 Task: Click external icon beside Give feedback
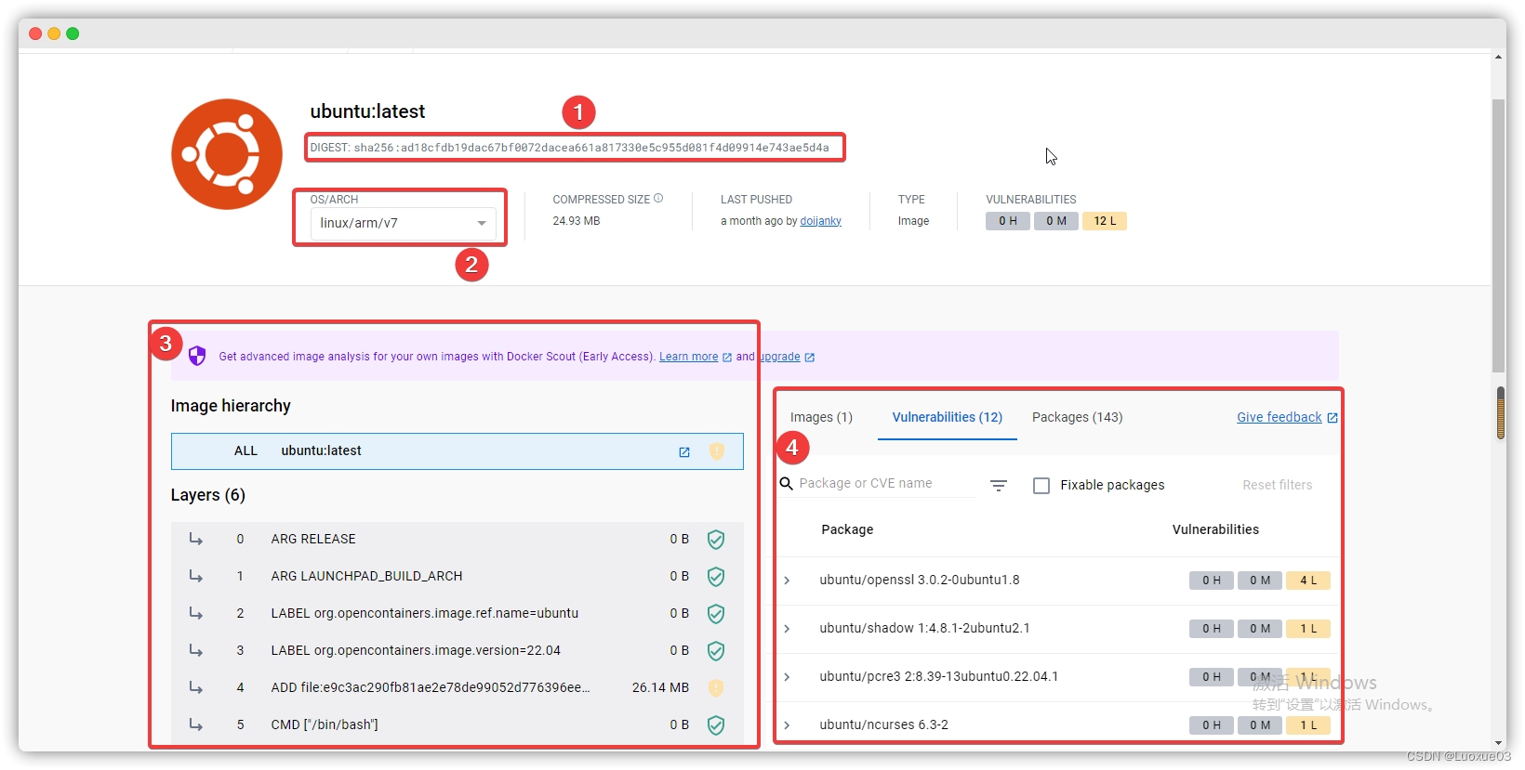pos(1333,418)
